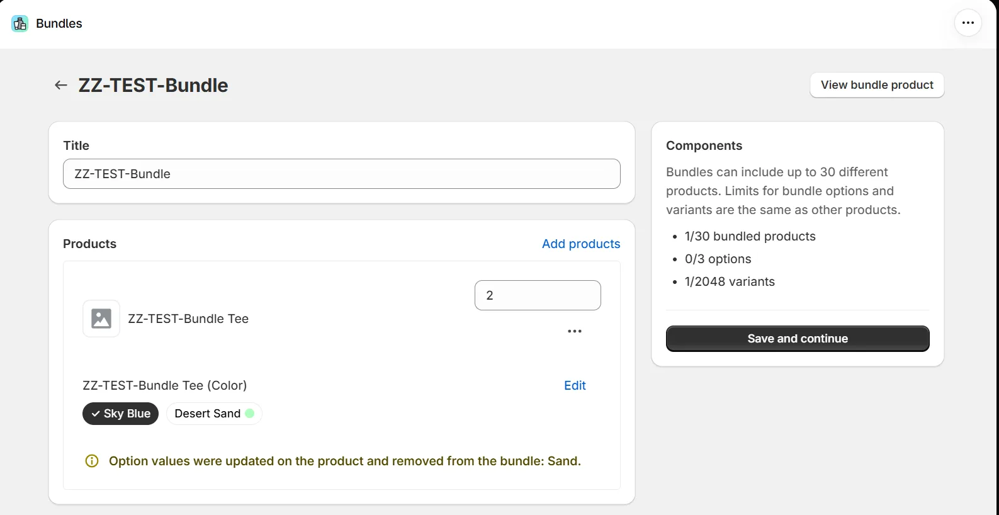Open the top-right more actions menu
This screenshot has width=999, height=515.
pyautogui.click(x=968, y=23)
